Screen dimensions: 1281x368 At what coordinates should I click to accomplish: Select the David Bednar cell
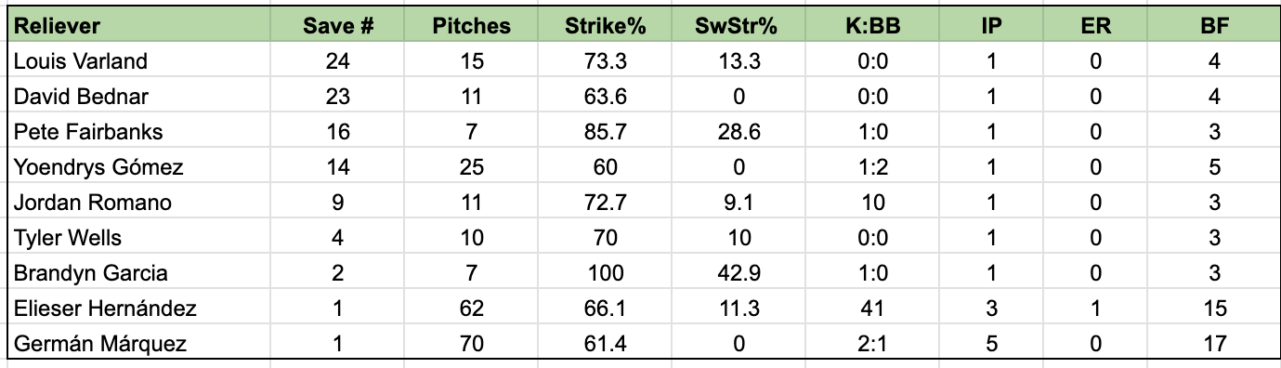138,97
